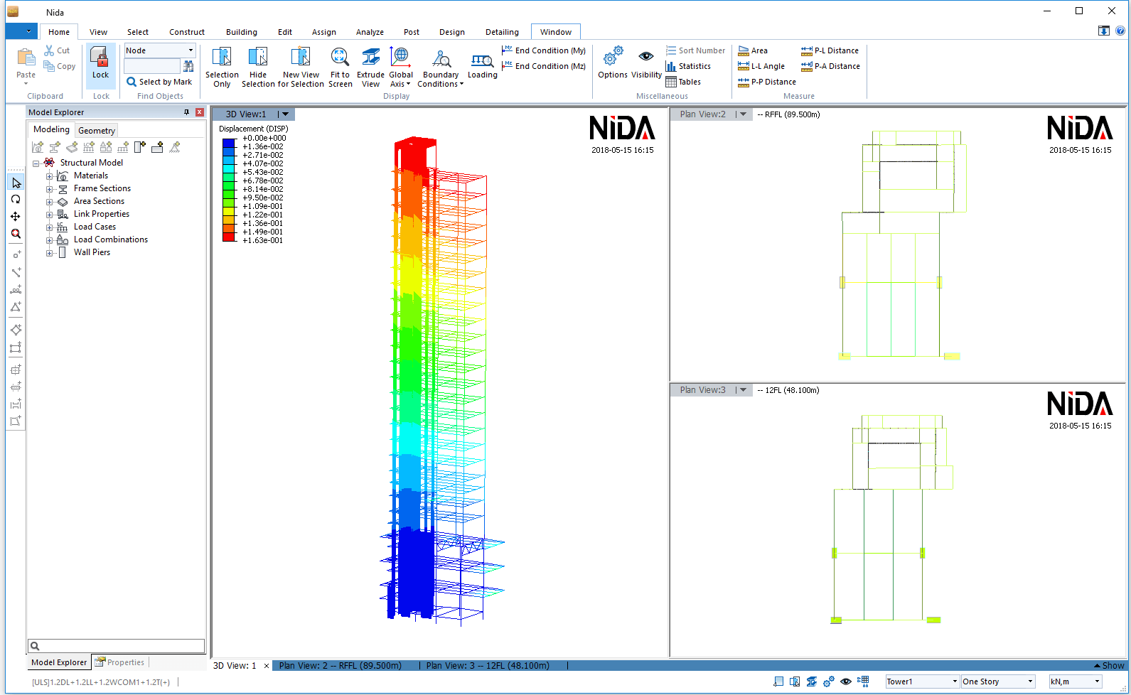Open the Plan View:2 header dropdown arrow
This screenshot has height=695, width=1131.
click(x=743, y=114)
